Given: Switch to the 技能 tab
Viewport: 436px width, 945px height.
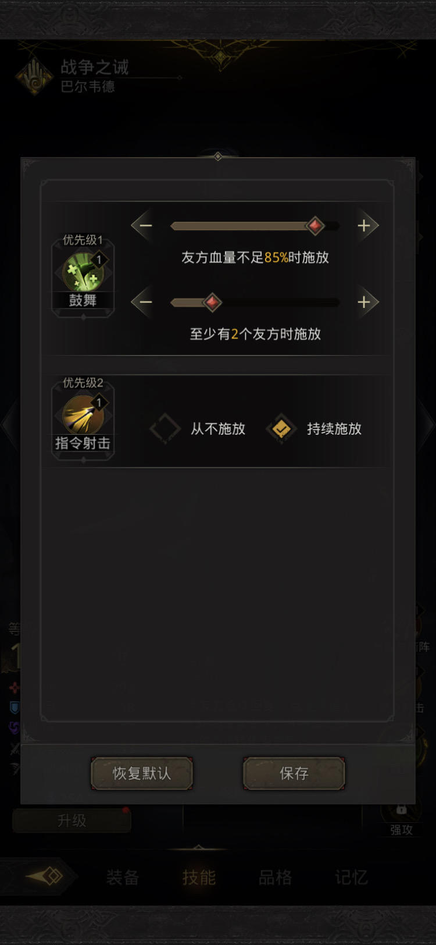Looking at the screenshot, I should click(199, 877).
